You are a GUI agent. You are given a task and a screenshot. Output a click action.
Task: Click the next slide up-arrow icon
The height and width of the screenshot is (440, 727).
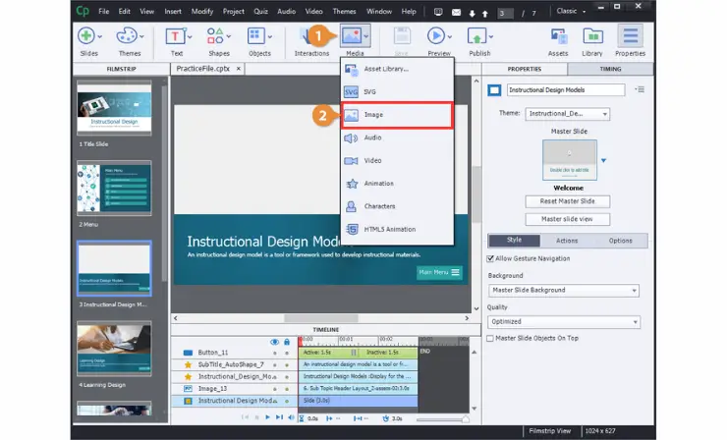click(x=485, y=14)
